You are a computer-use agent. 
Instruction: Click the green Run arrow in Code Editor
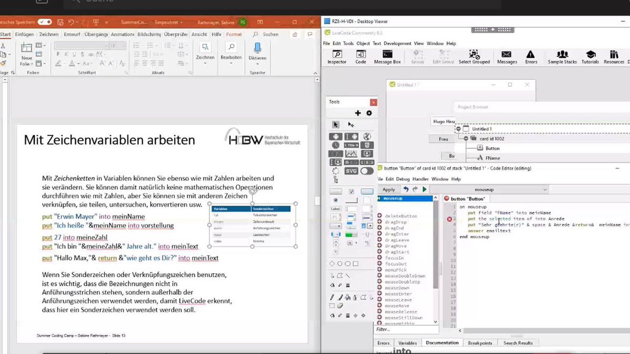(x=425, y=189)
